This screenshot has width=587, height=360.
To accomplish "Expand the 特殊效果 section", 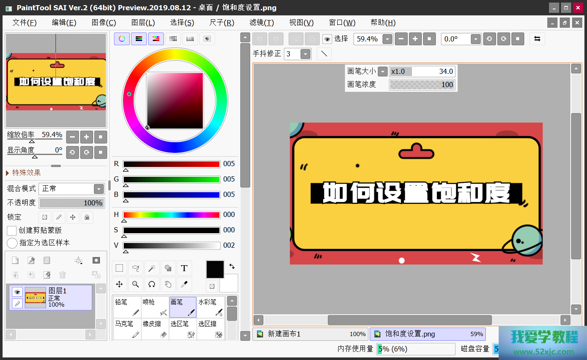I will click(8, 173).
